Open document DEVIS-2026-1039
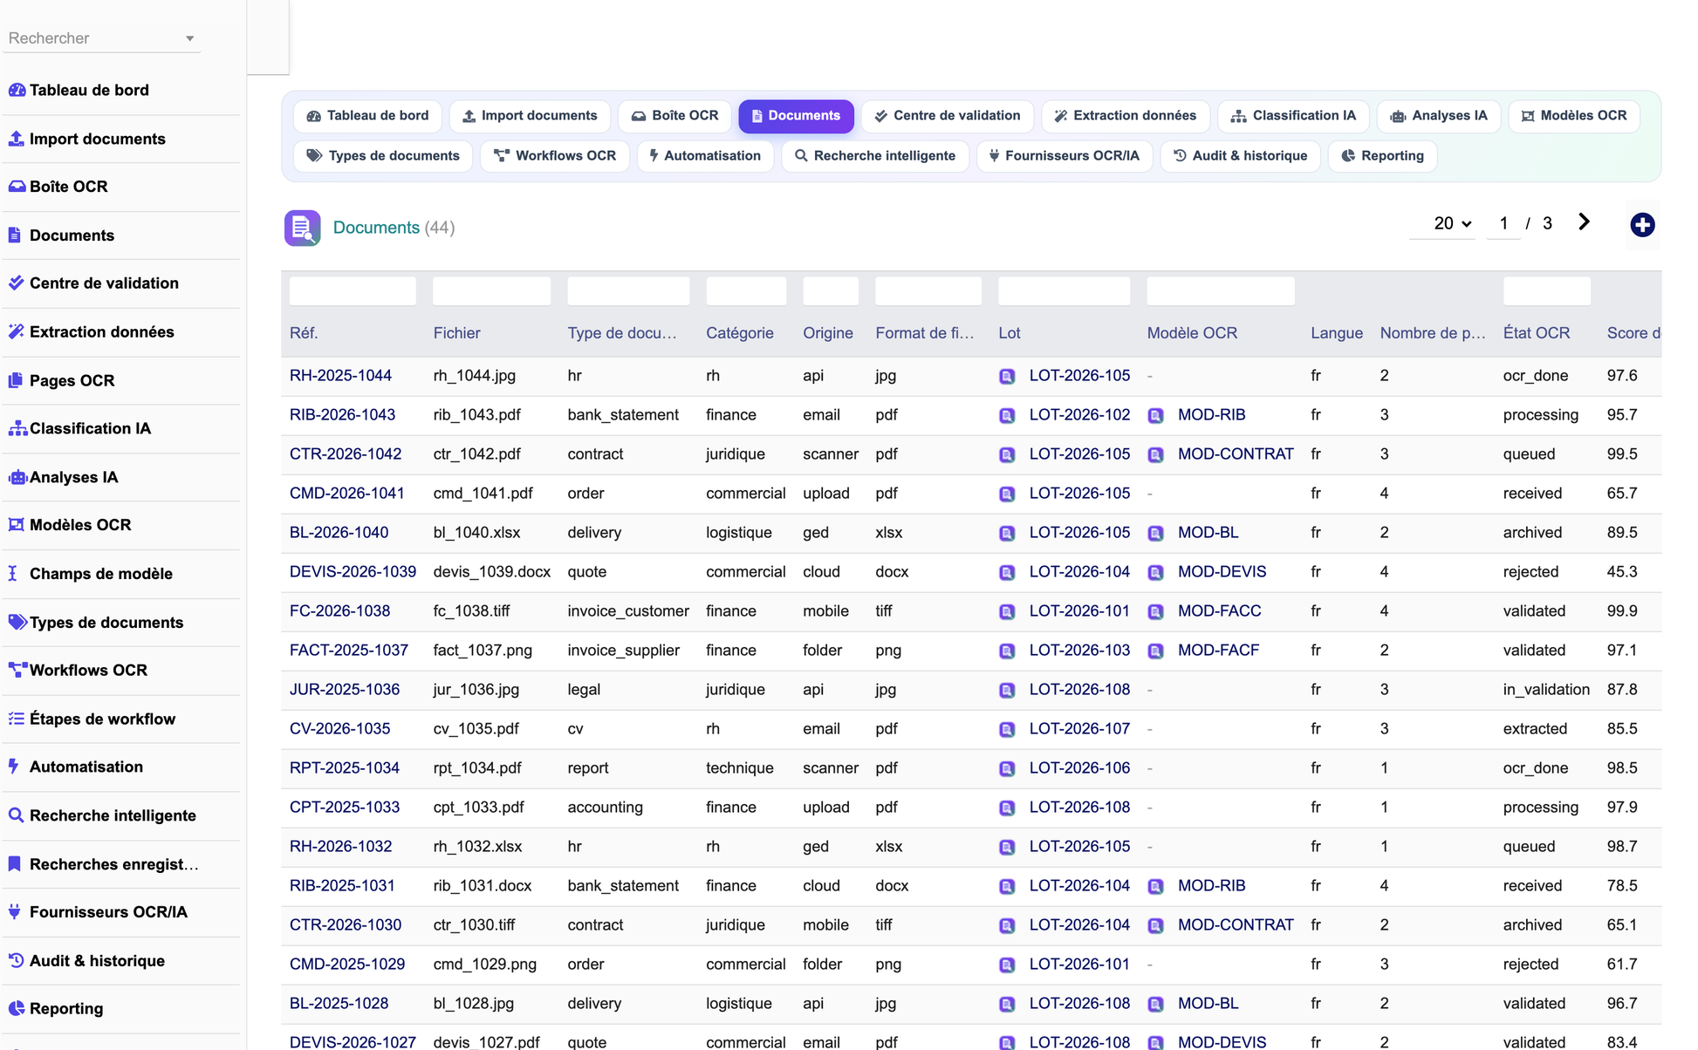 click(x=353, y=572)
